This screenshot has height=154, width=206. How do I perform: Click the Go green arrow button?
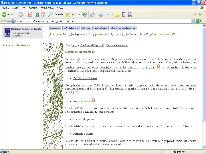pyautogui.click(x=197, y=21)
